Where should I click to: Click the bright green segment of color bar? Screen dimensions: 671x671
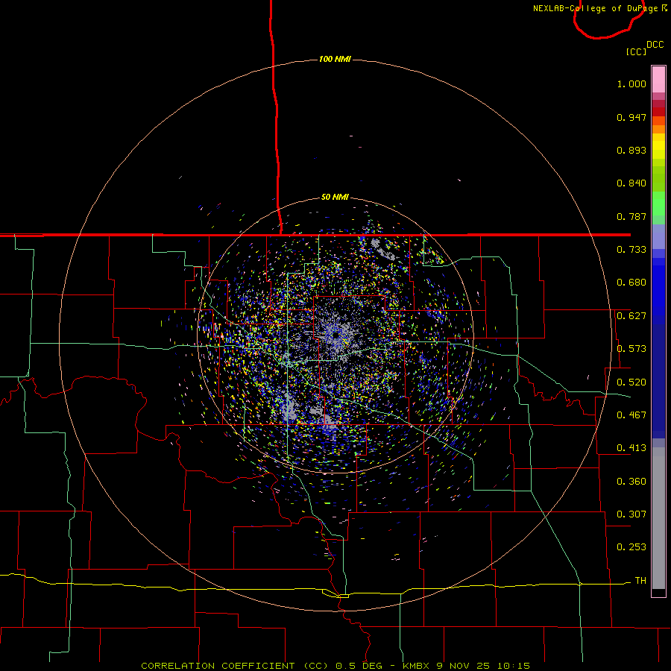click(658, 204)
